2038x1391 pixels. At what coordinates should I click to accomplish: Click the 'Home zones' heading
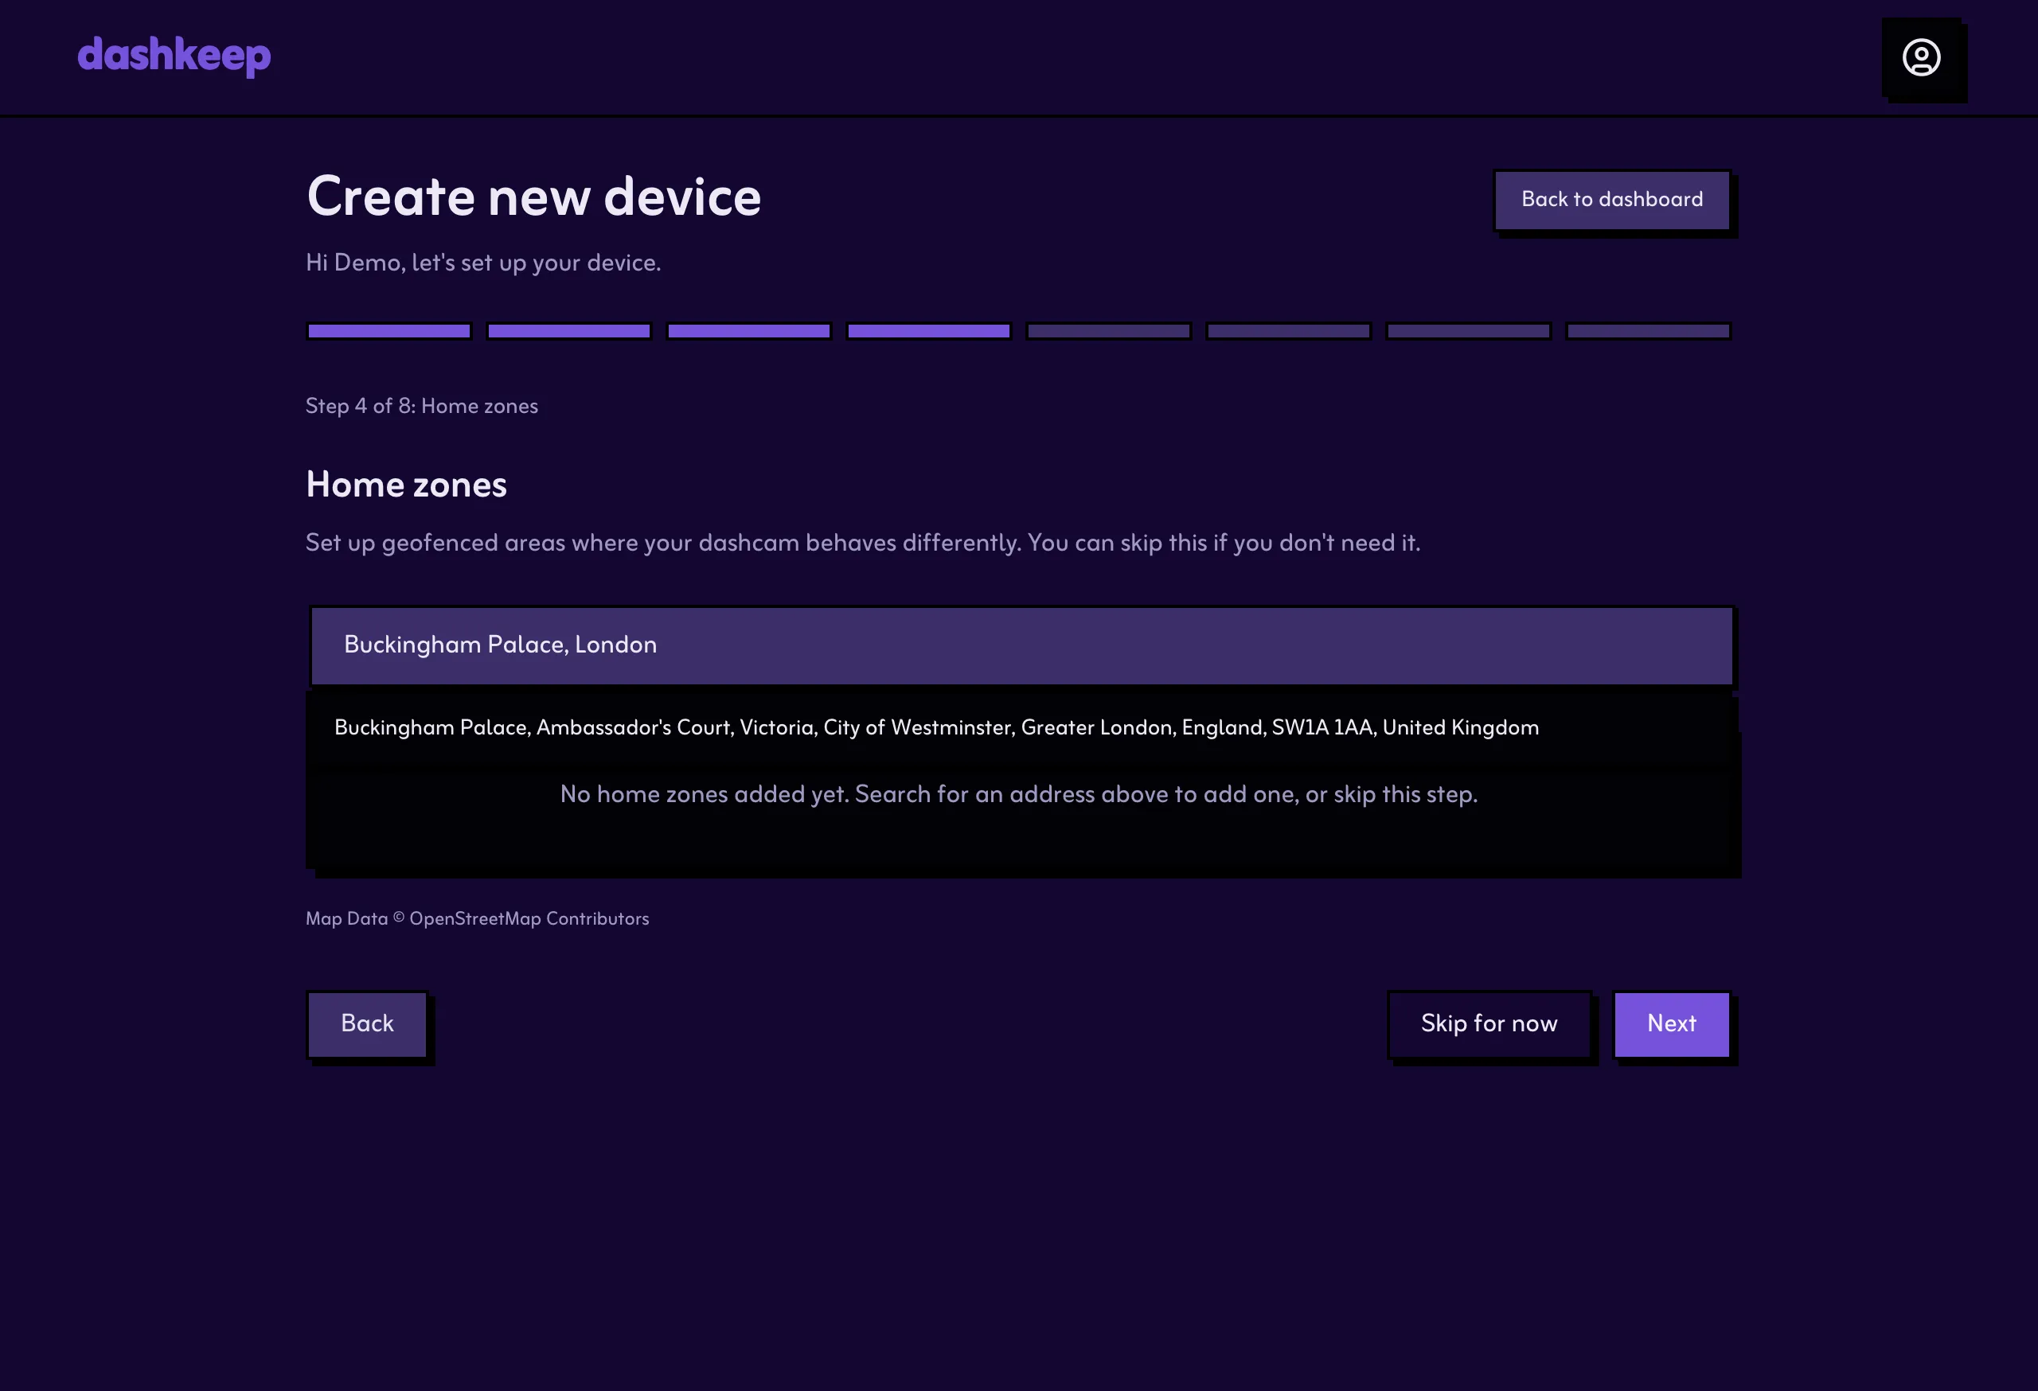click(x=406, y=485)
